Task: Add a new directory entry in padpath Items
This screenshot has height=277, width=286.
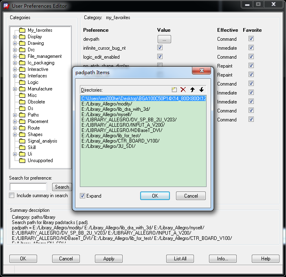Action: [x=174, y=90]
